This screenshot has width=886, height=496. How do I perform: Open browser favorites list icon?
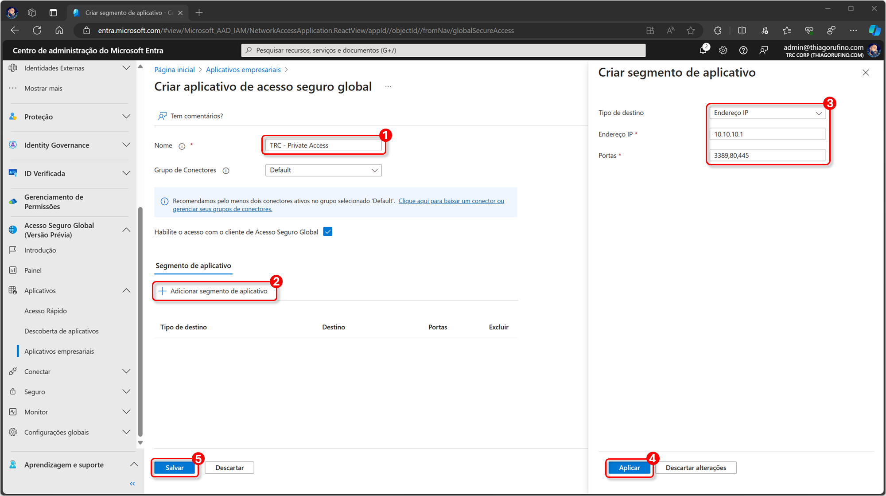[787, 30]
